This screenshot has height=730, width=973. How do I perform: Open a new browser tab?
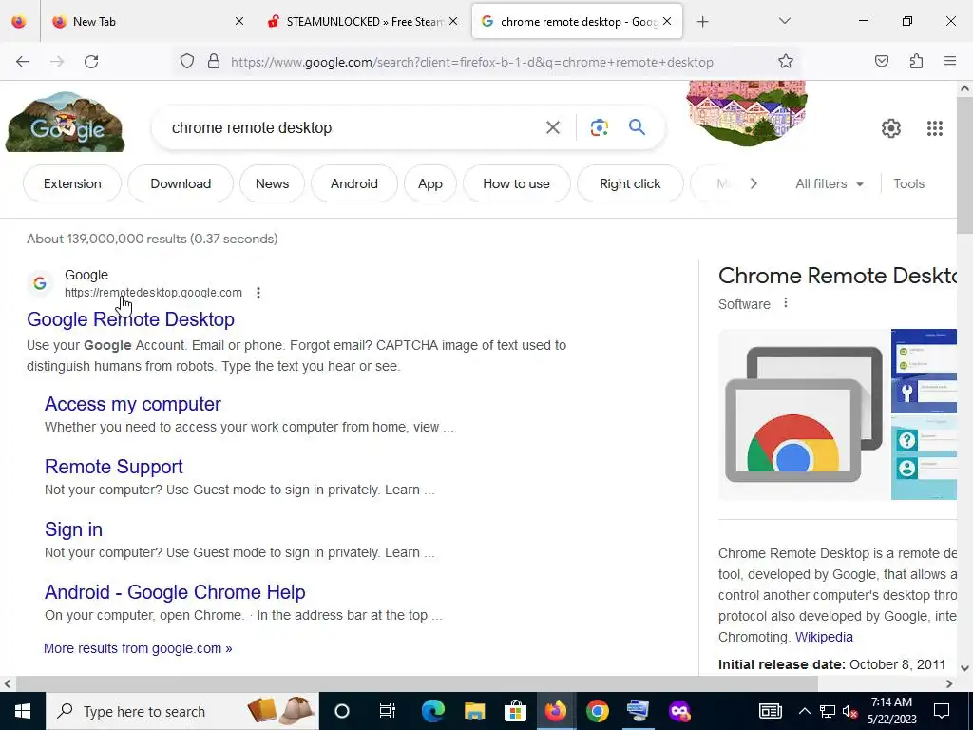(702, 22)
